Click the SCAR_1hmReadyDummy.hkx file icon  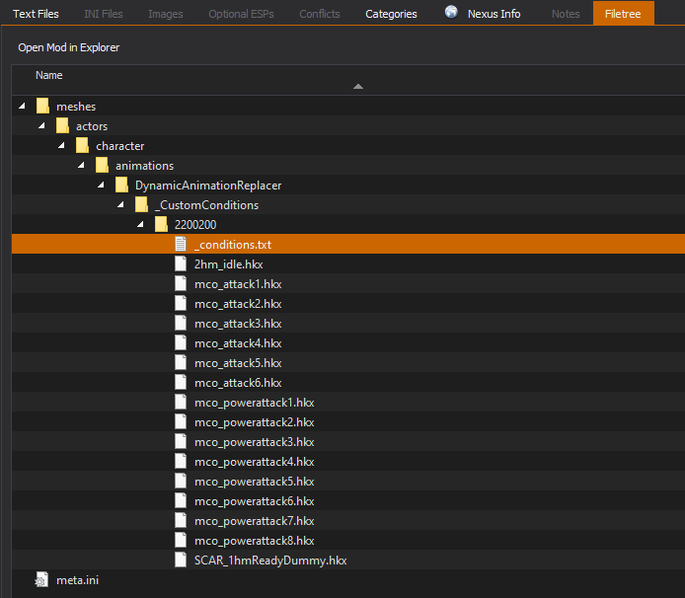coord(181,560)
